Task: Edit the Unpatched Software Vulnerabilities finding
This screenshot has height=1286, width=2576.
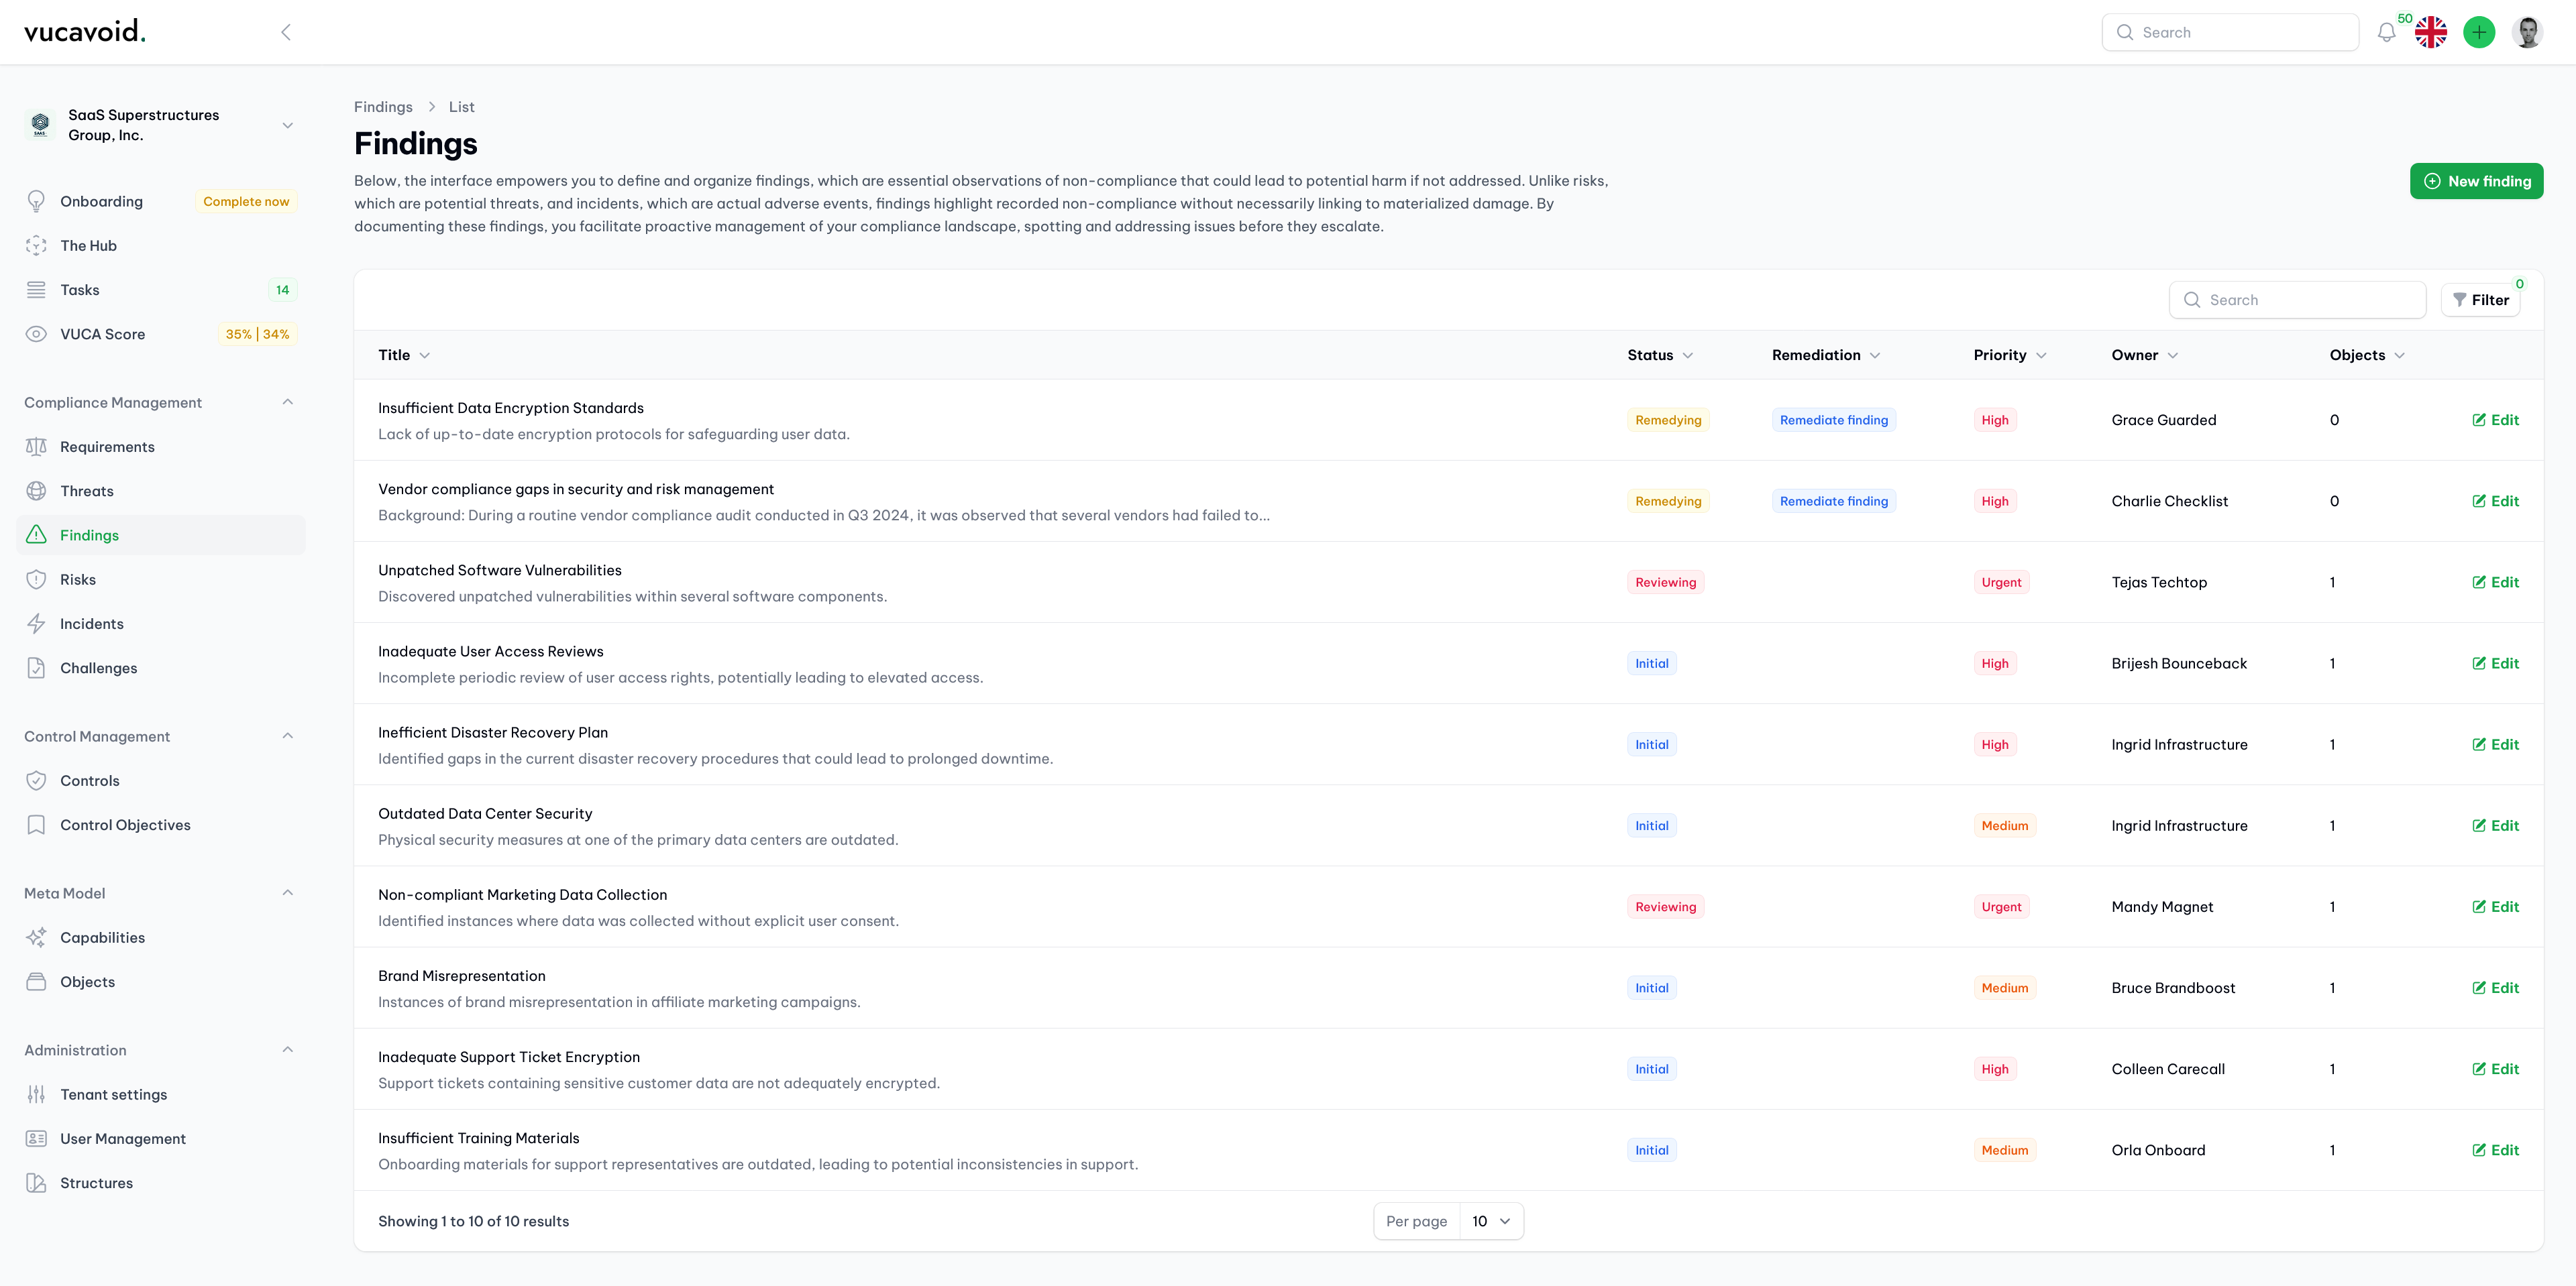Action: 2495,583
